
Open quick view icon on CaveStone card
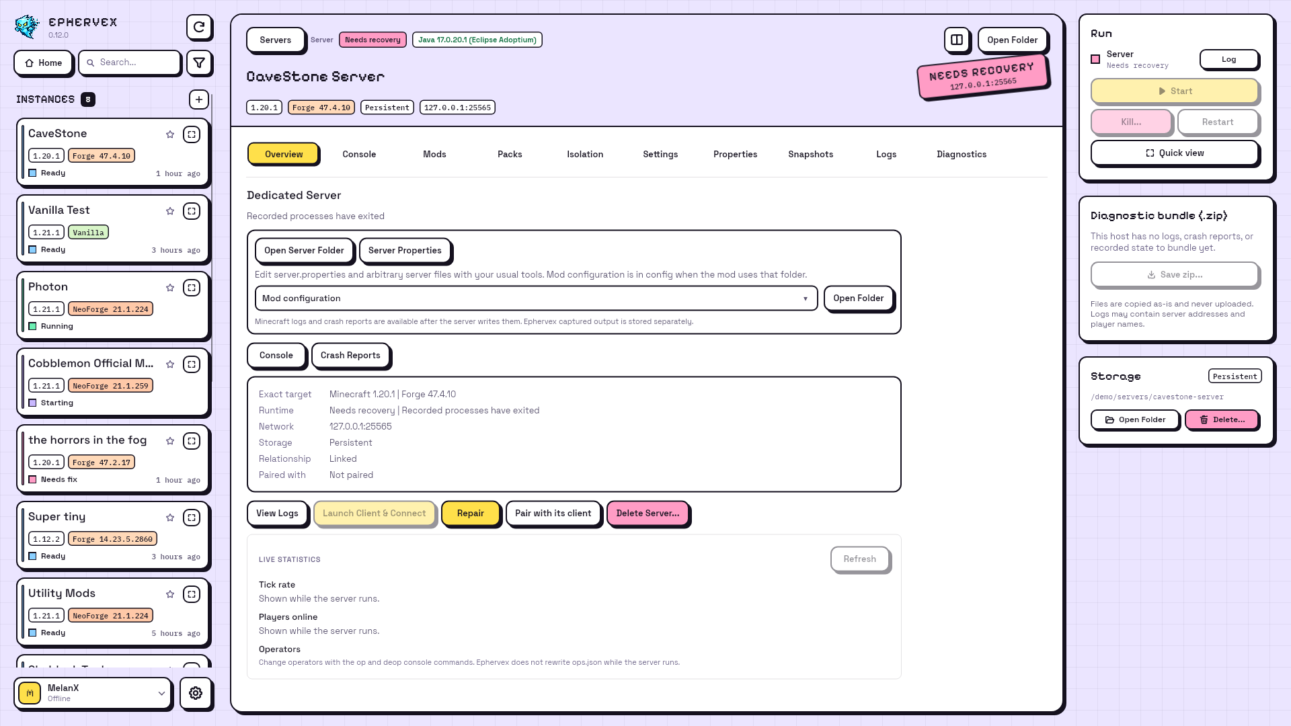point(192,134)
